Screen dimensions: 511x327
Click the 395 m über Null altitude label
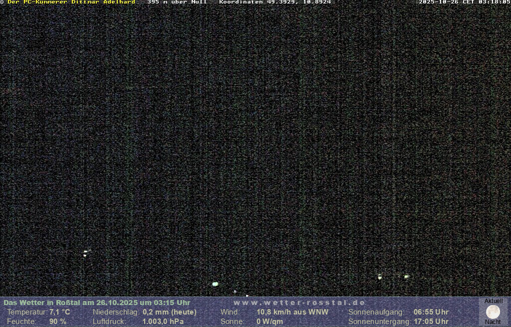(177, 2)
